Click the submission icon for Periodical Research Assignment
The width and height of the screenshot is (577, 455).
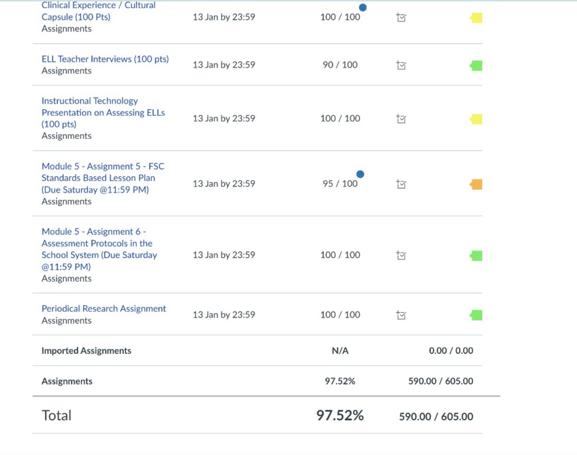[401, 315]
